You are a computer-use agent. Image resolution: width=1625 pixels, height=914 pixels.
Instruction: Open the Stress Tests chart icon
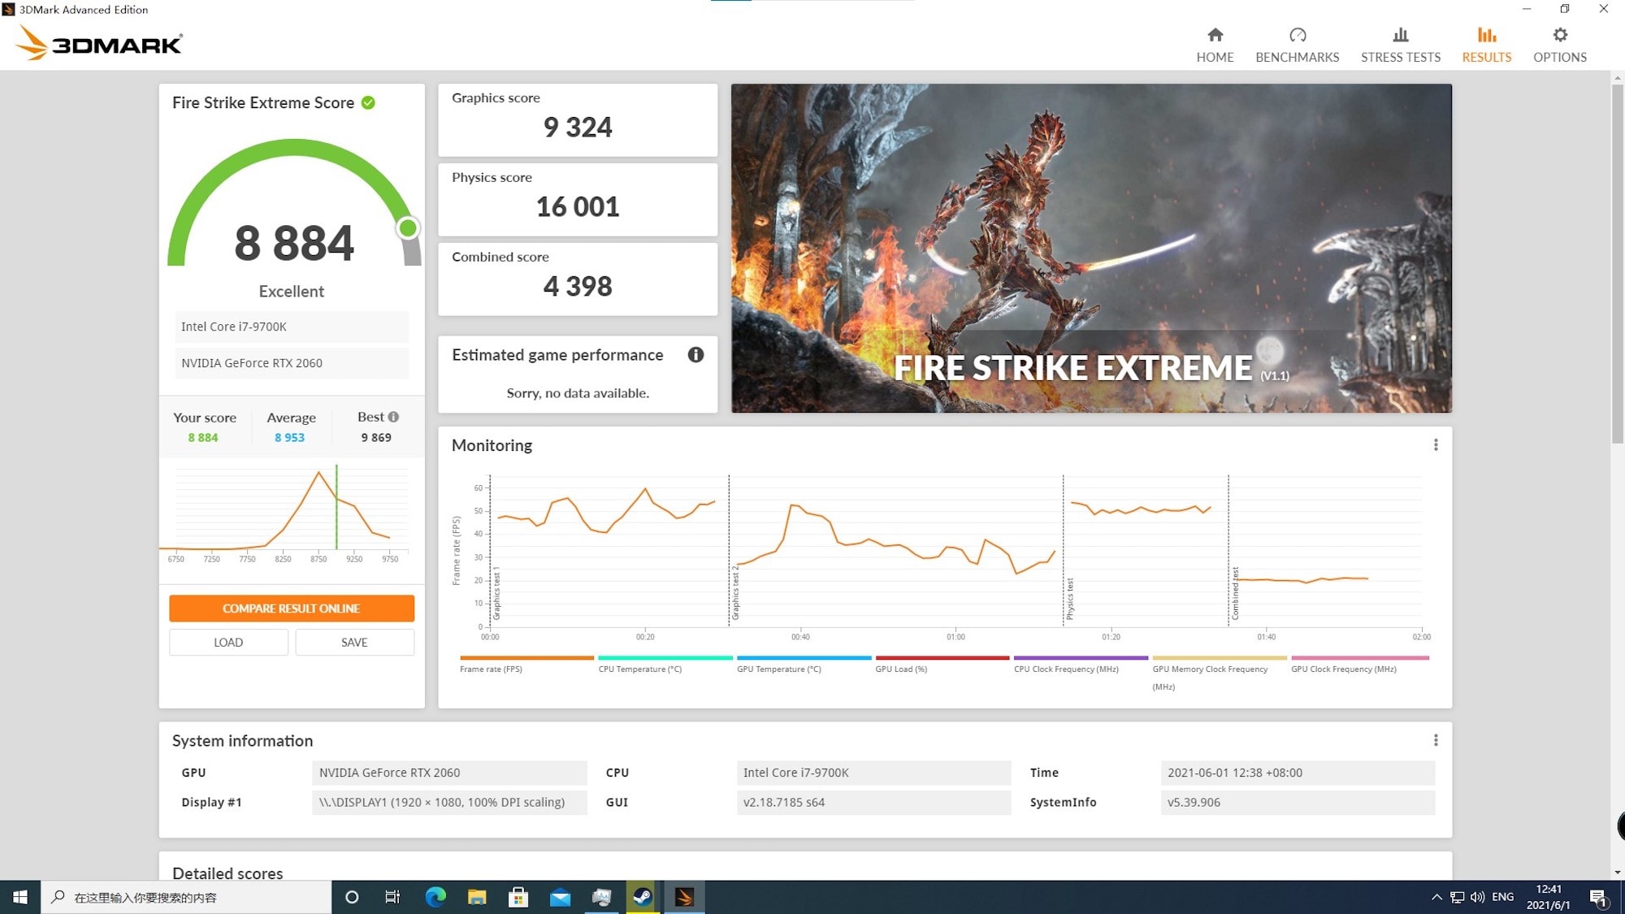(1400, 35)
